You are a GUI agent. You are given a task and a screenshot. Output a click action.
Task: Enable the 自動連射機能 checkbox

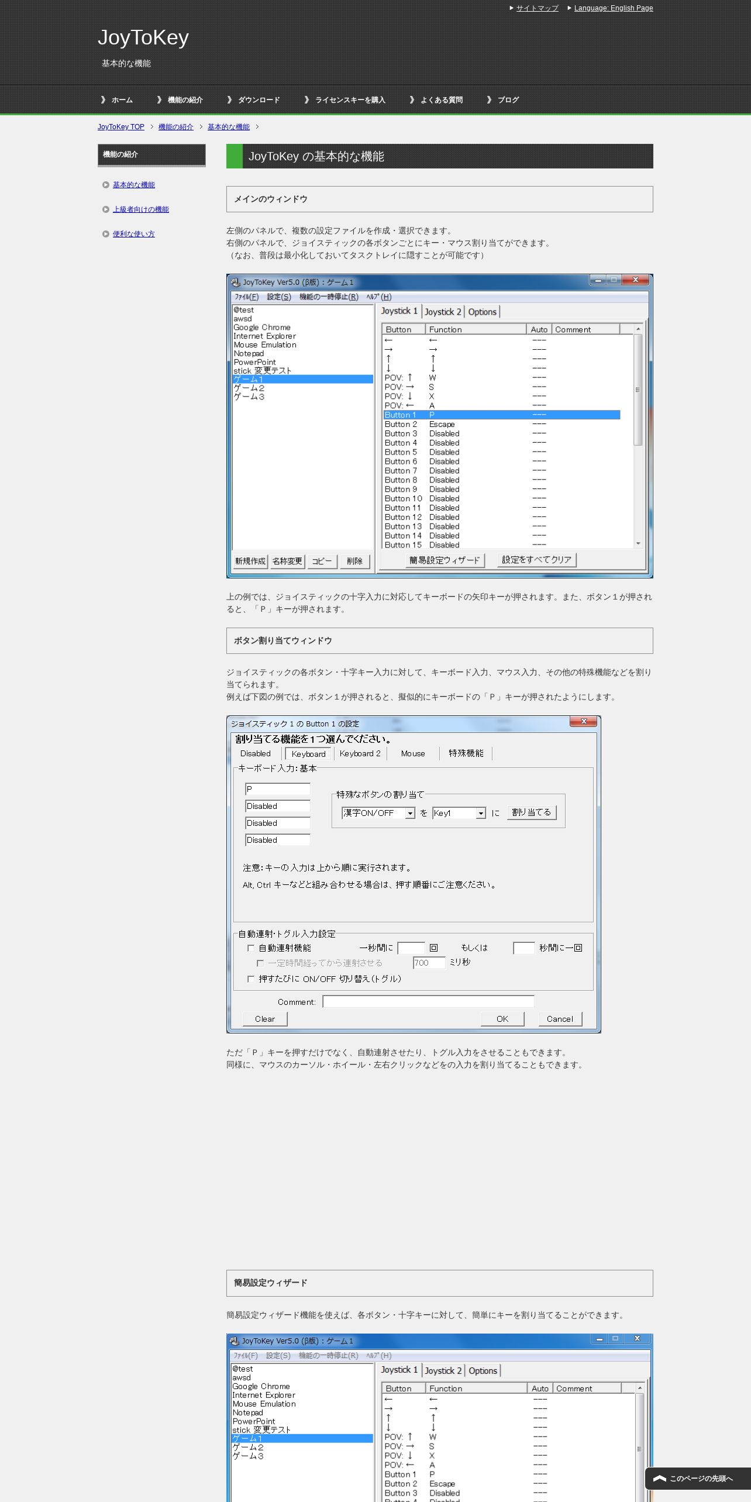pos(251,948)
